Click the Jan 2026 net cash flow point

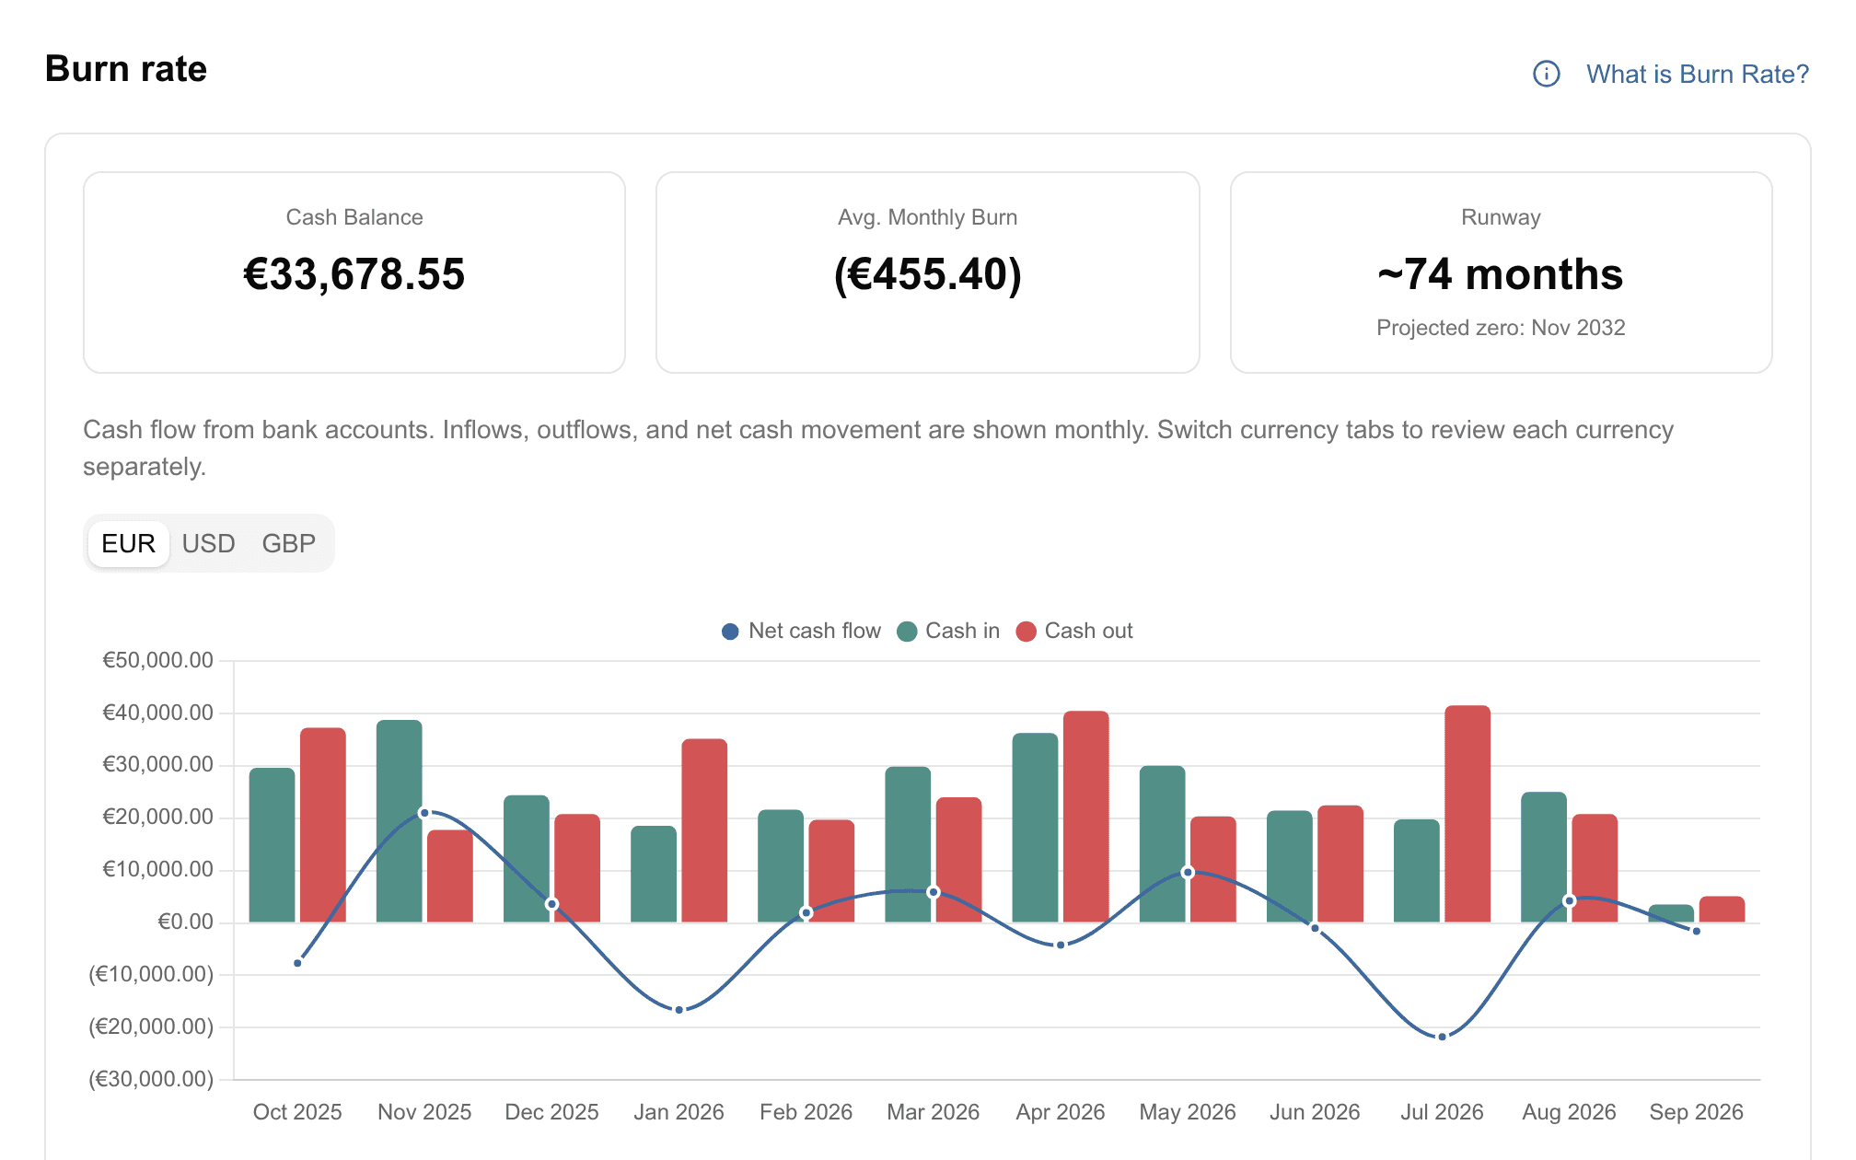point(679,1010)
